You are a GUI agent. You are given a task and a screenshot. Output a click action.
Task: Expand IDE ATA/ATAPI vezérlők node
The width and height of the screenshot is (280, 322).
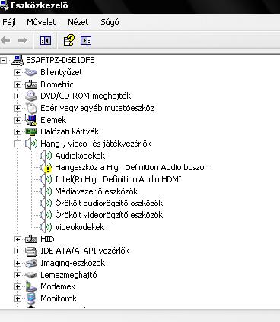17,251
